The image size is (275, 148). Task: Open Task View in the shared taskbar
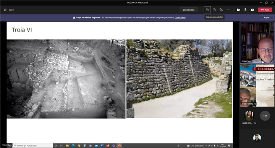(61, 146)
